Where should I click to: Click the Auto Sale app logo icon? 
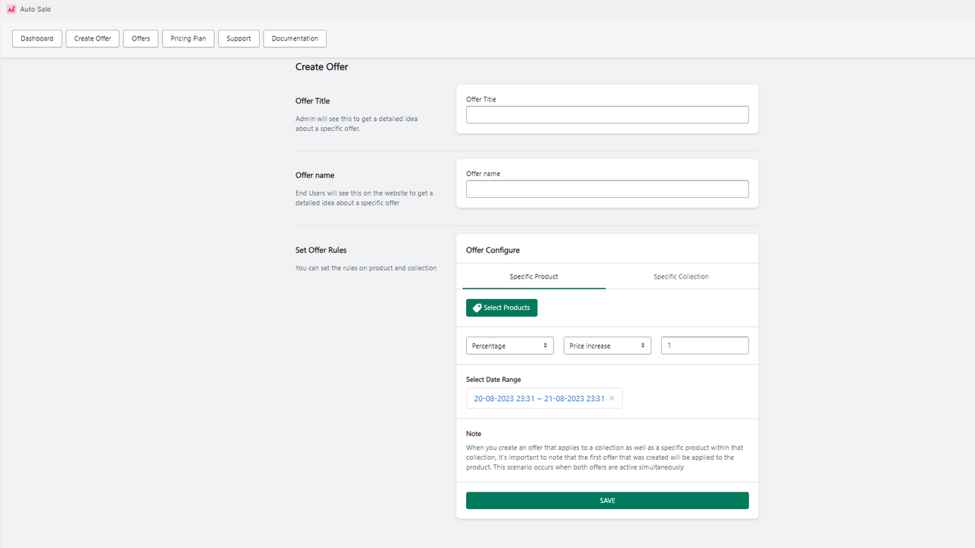tap(11, 9)
